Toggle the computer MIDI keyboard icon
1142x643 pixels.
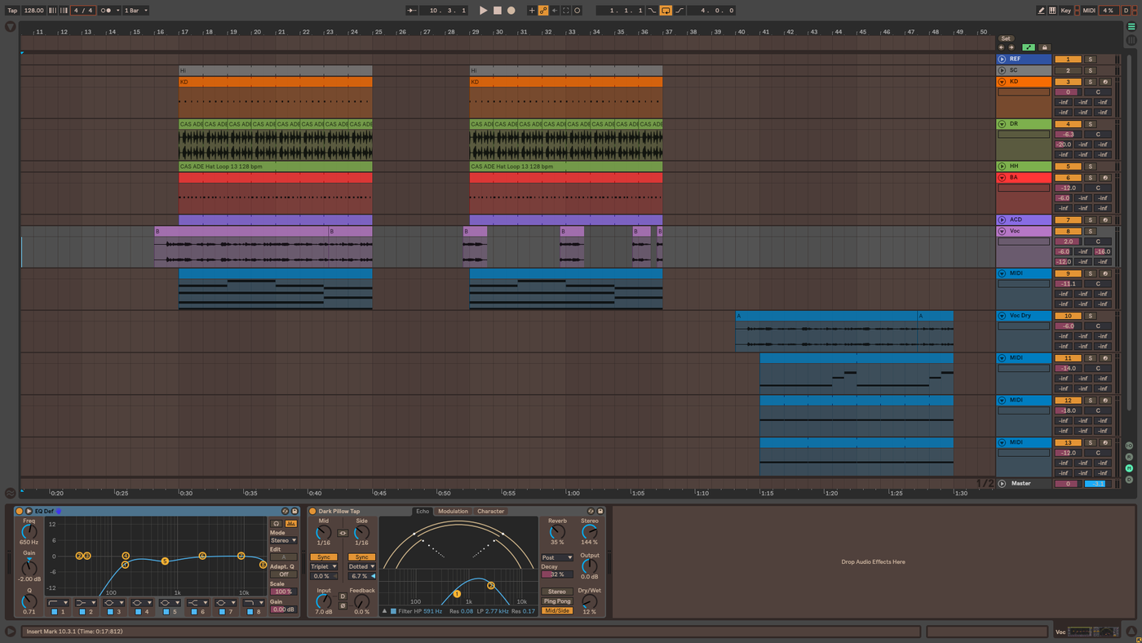(x=1052, y=11)
